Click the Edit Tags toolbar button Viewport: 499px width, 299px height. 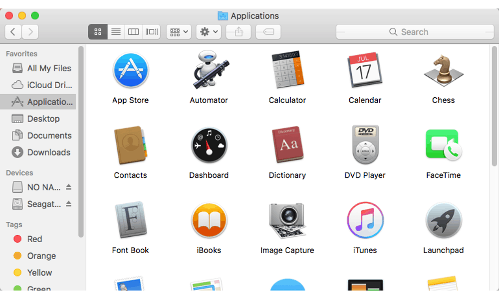point(268,32)
